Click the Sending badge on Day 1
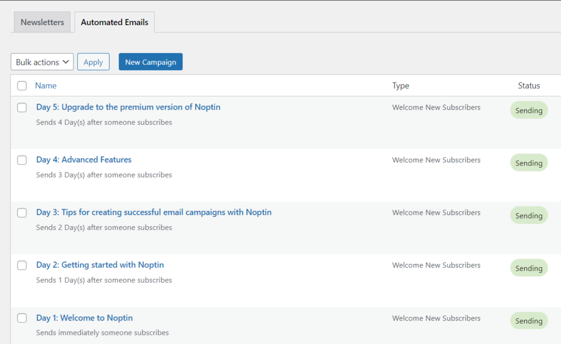 pyautogui.click(x=528, y=320)
